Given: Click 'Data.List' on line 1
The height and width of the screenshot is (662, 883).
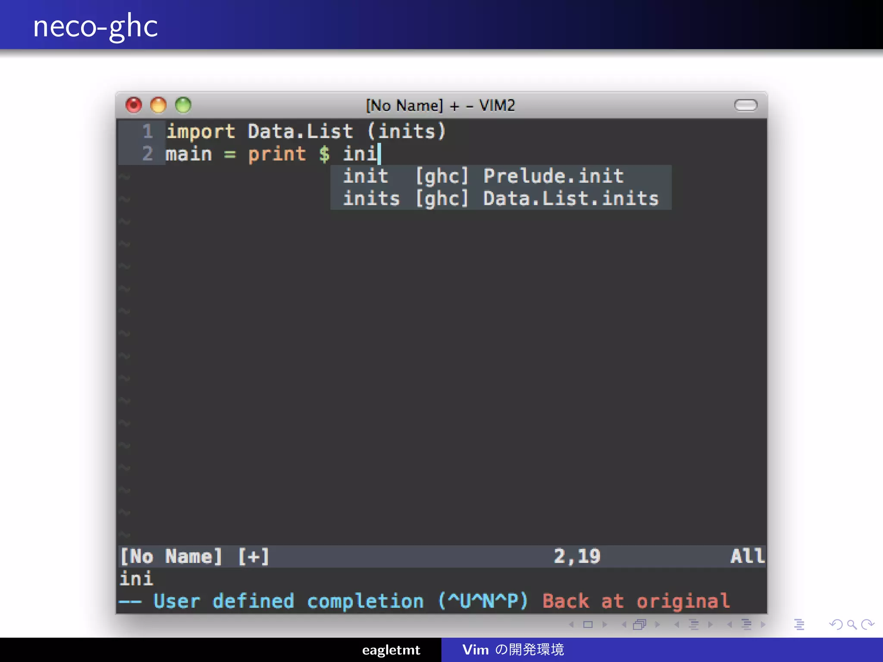Looking at the screenshot, I should (x=301, y=131).
